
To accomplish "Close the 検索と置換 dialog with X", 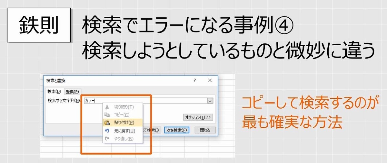I will [210, 81].
